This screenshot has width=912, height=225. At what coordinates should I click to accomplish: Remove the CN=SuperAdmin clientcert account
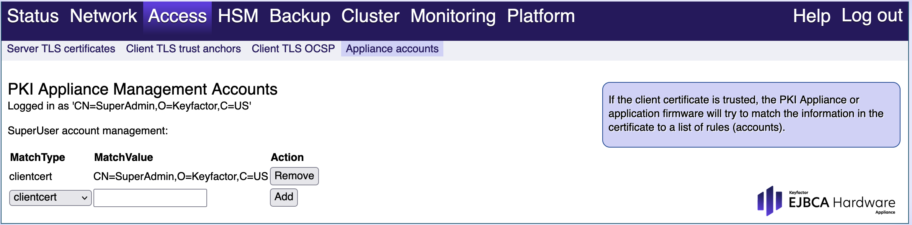294,176
